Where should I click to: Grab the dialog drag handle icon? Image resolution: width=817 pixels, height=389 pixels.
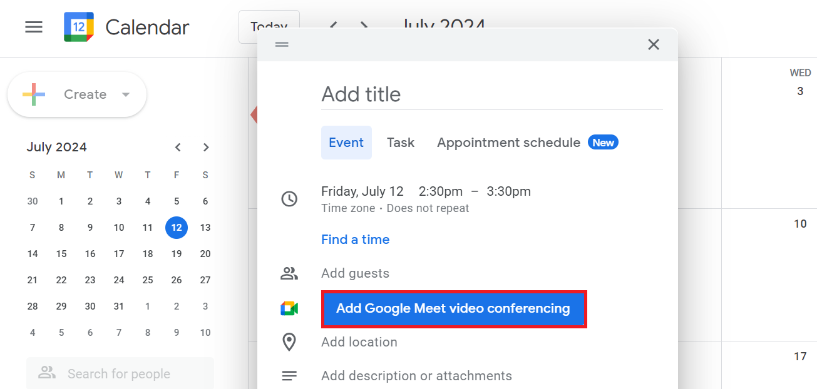282,44
